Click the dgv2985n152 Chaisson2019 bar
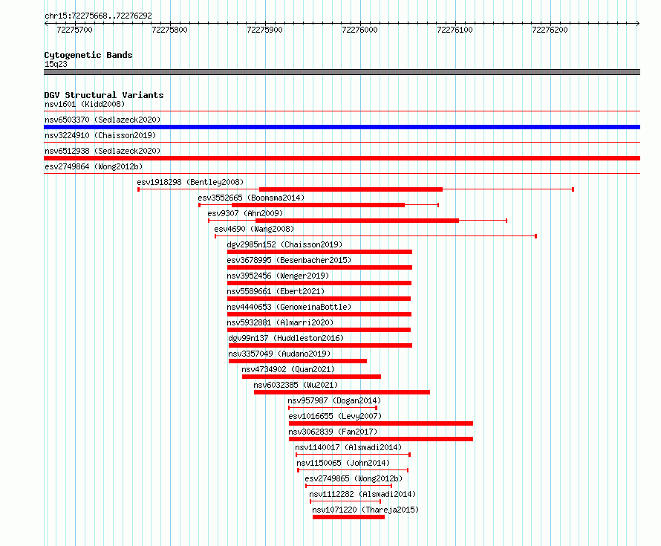The image size is (661, 546). pyautogui.click(x=319, y=252)
